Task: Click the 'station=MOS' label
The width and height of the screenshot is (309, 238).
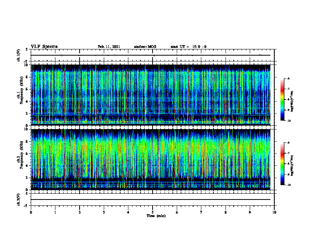Action: point(145,47)
